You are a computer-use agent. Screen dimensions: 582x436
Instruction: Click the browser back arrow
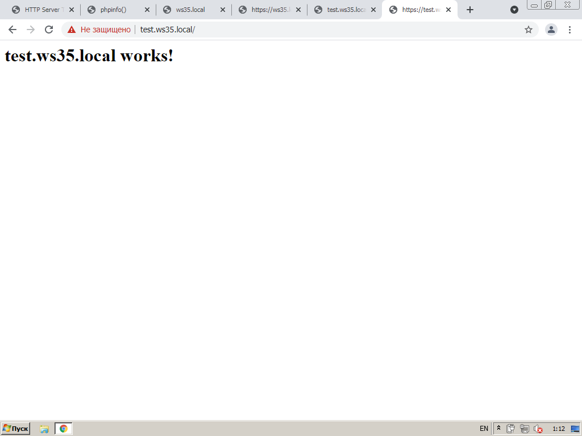13,30
